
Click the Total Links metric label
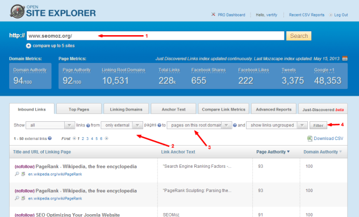[x=169, y=70]
